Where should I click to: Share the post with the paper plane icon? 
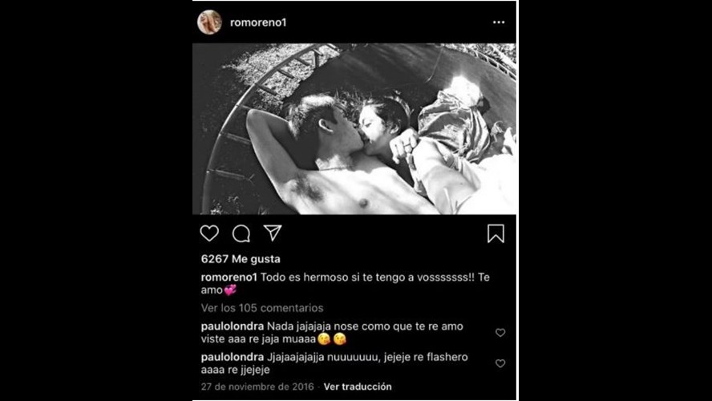point(273,233)
